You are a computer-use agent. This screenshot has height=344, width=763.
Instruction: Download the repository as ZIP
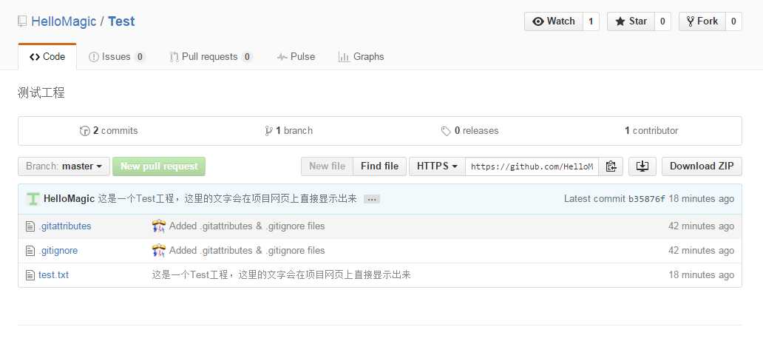pos(702,166)
